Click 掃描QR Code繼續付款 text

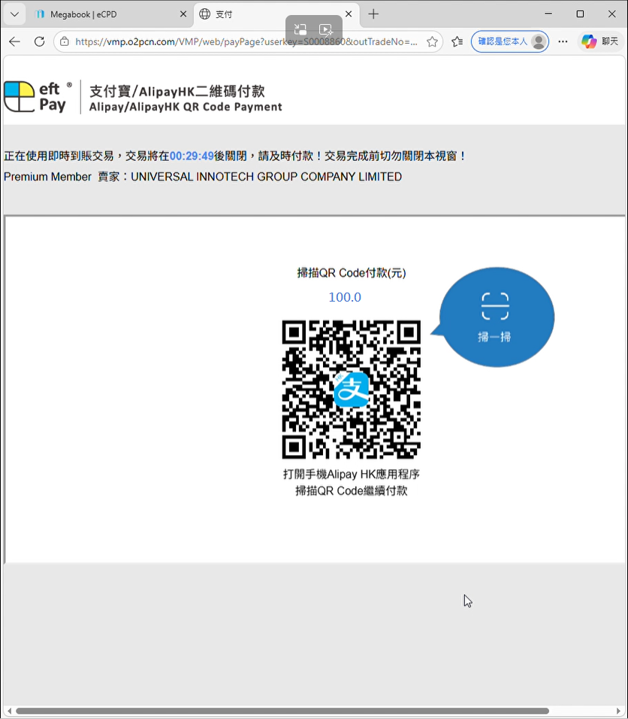point(352,490)
